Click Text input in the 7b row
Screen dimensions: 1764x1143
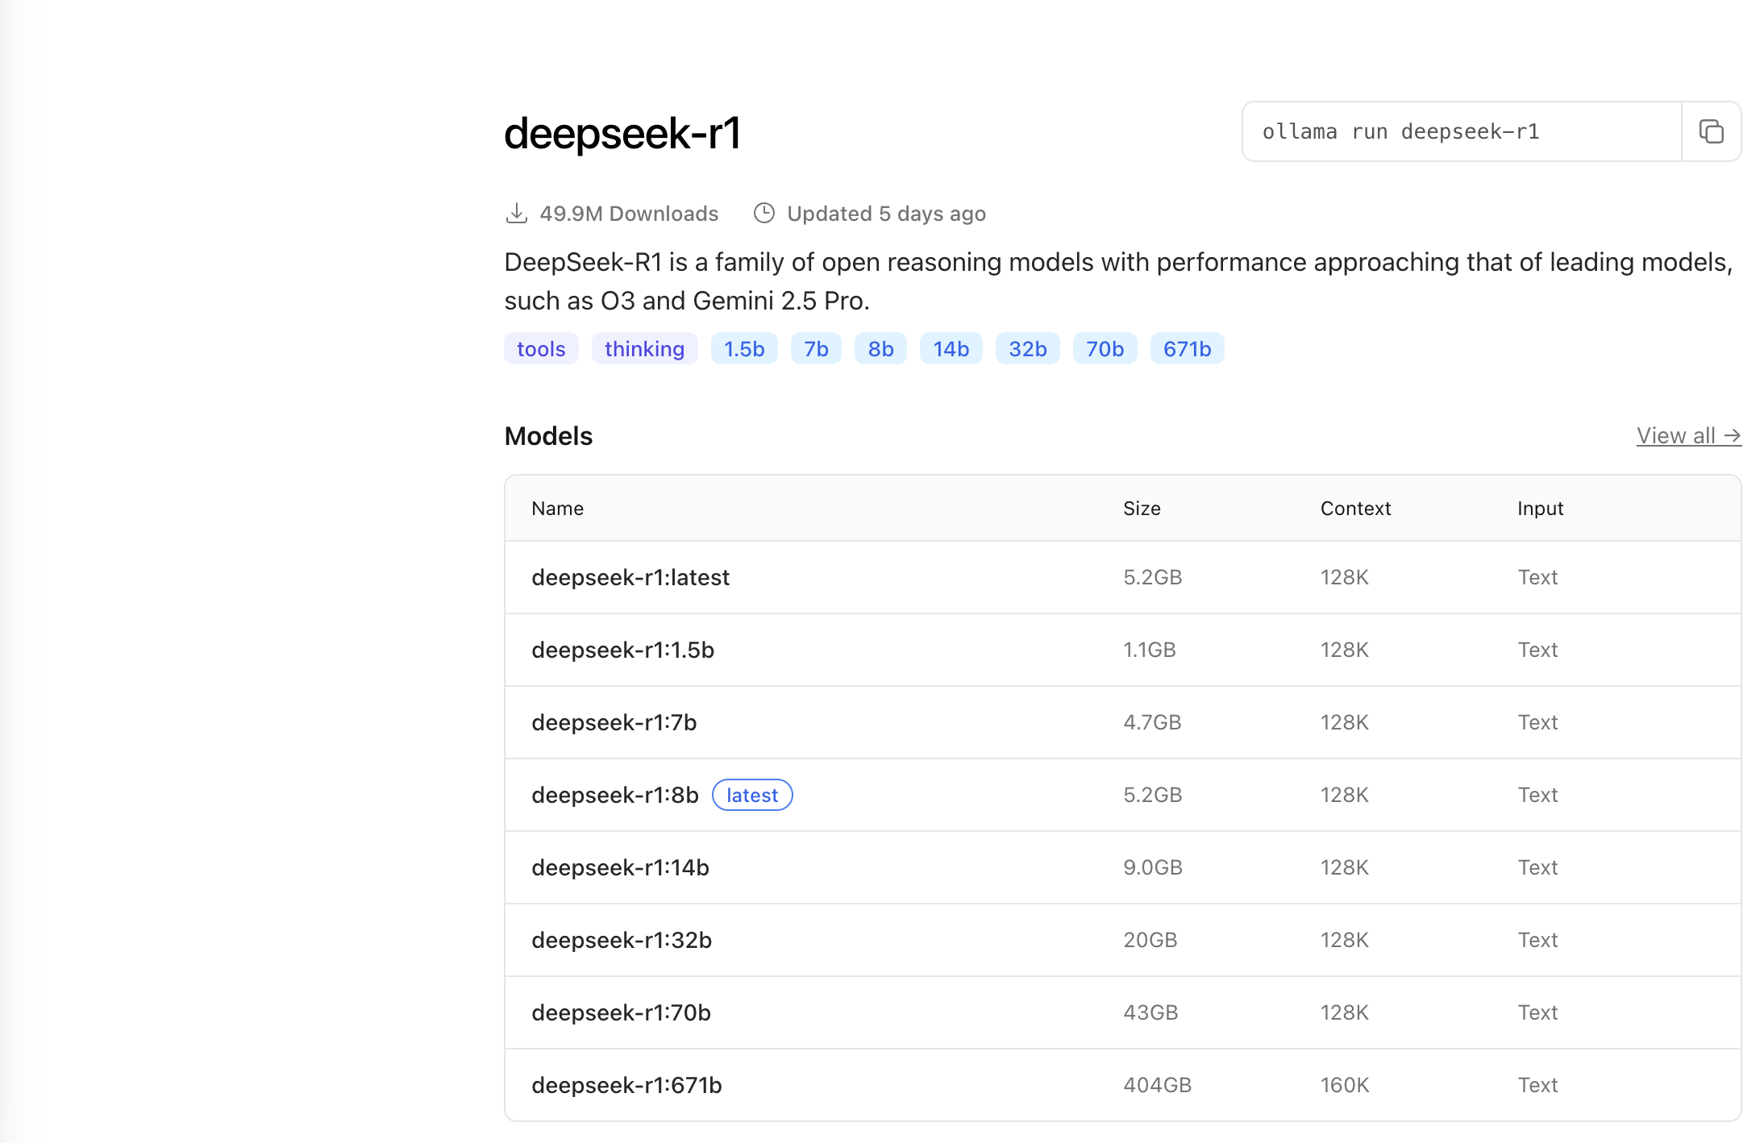(x=1537, y=722)
